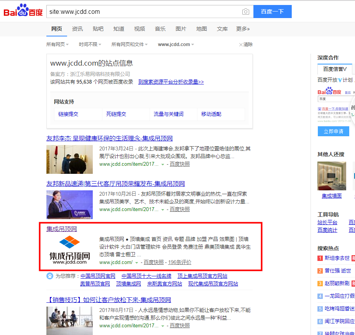The height and width of the screenshot is (335, 355).
Task: Expand the 时间不限 filter dropdown
Action: [90, 45]
